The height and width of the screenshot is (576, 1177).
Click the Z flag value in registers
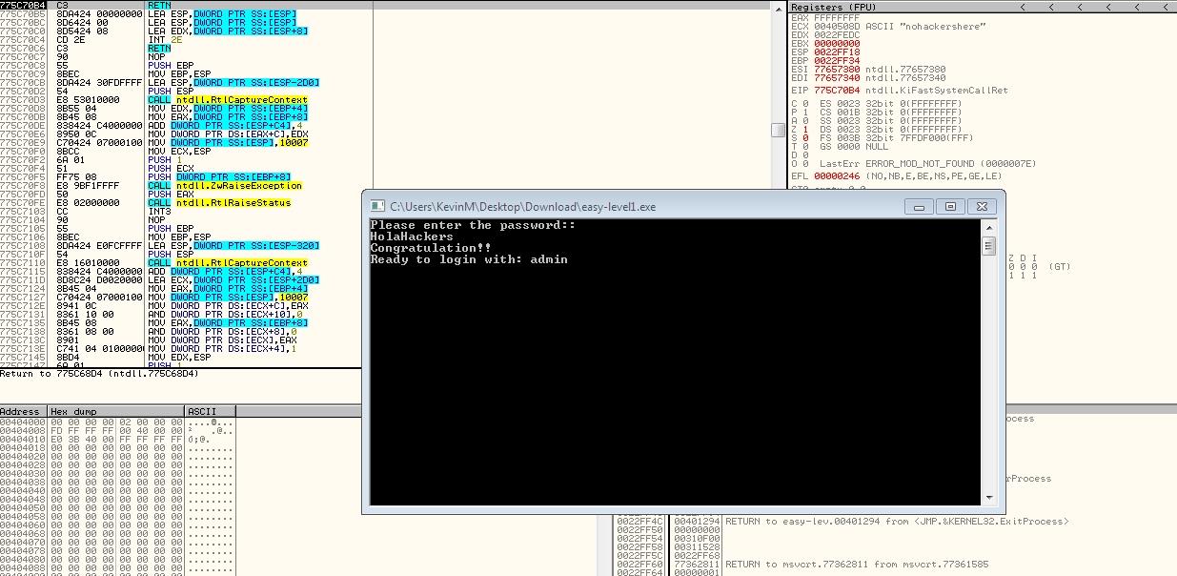click(x=805, y=130)
